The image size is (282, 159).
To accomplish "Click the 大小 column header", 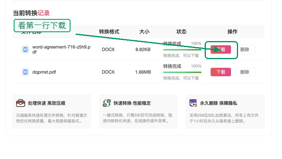I will pos(144,32).
